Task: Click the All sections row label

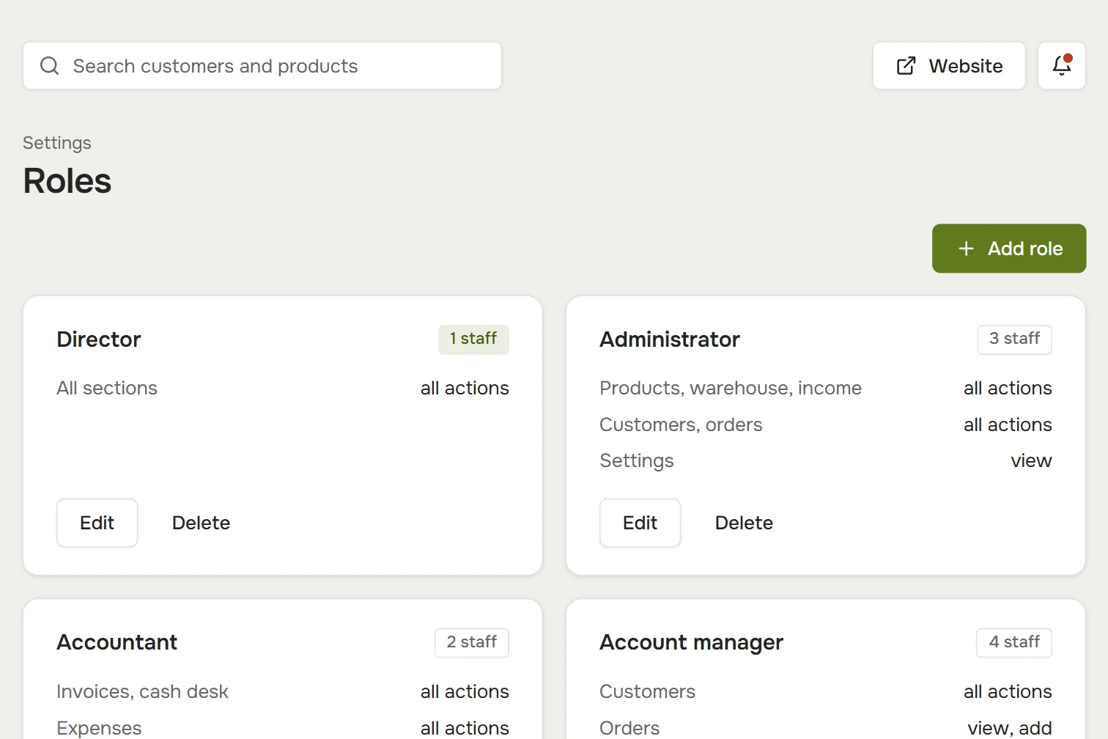Action: (x=107, y=388)
